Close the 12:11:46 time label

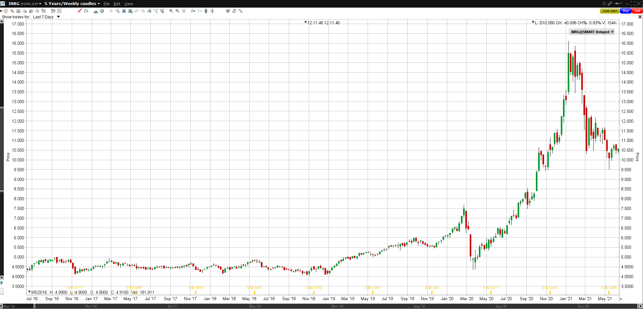tap(305, 22)
